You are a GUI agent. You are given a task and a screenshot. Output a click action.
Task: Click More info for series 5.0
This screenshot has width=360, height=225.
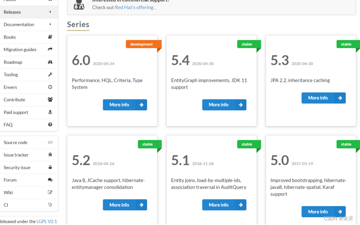324,212
